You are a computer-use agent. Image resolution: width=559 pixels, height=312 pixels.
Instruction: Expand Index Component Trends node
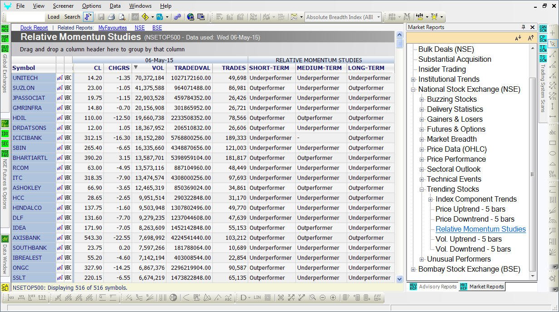point(431,199)
